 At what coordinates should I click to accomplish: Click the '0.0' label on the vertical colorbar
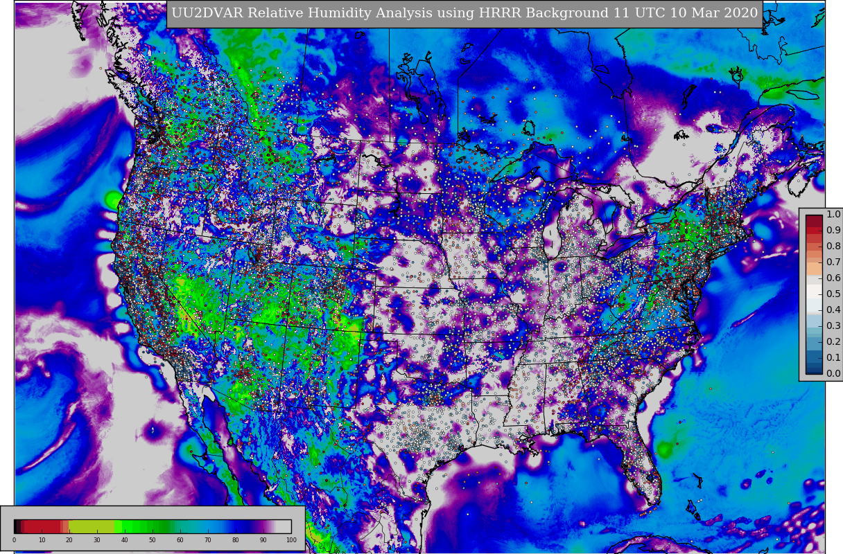[x=833, y=373]
